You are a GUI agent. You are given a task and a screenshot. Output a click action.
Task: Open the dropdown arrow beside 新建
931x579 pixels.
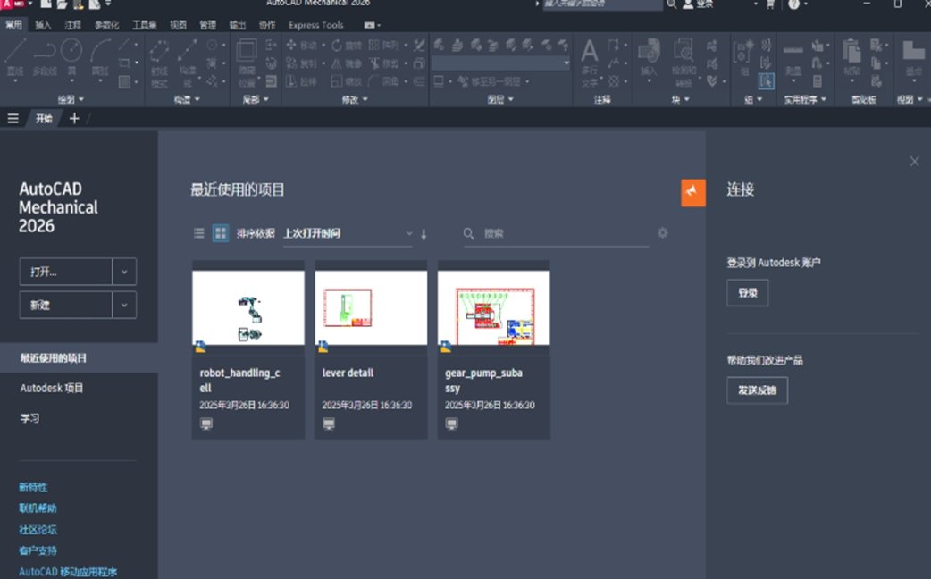124,306
